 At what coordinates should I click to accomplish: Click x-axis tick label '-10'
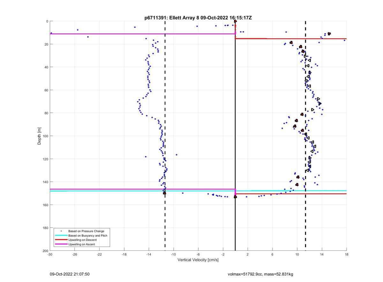(x=174, y=254)
